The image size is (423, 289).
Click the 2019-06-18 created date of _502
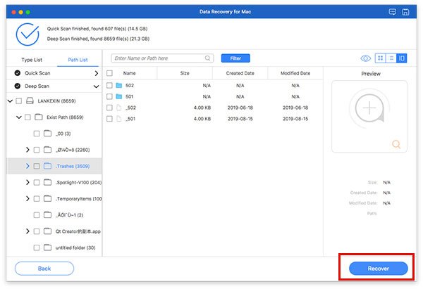click(240, 108)
